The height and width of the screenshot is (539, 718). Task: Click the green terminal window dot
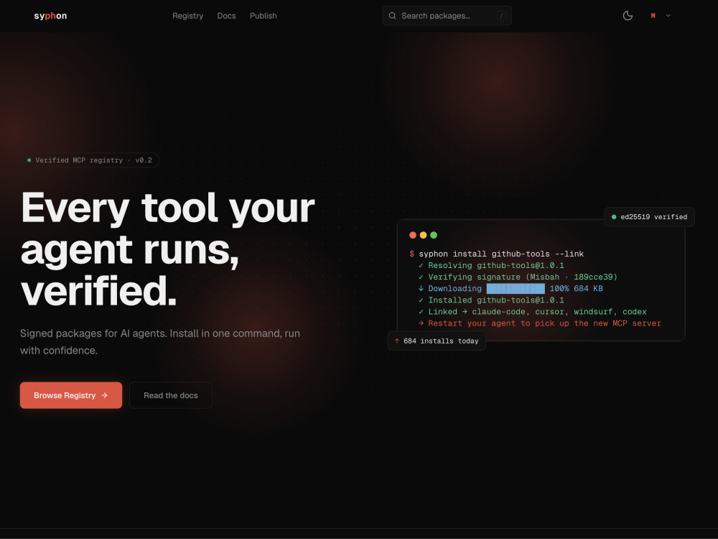(434, 235)
